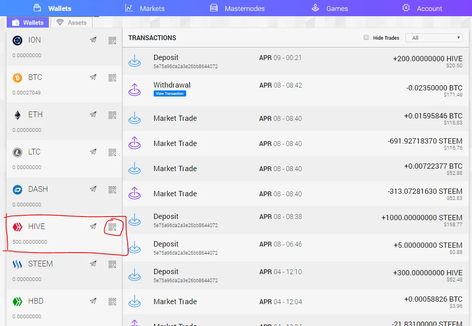Click the HIVE coin logo
The image size is (472, 326).
click(x=17, y=227)
